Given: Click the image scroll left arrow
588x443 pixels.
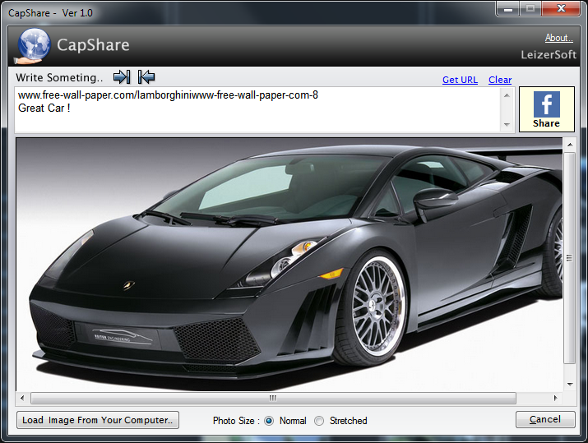Looking at the screenshot, I should [x=22, y=398].
